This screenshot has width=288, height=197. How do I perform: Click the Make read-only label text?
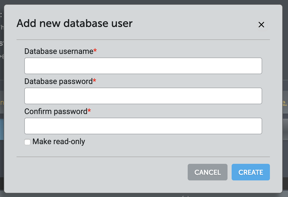pyautogui.click(x=59, y=142)
